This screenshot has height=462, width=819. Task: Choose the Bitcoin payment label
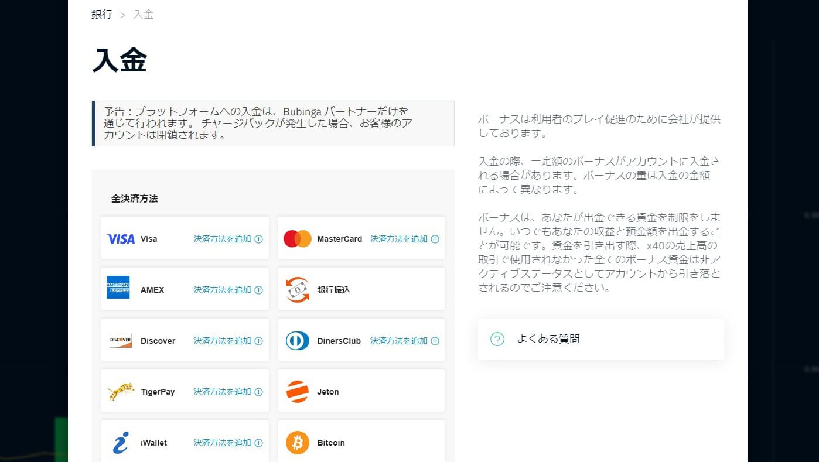[331, 443]
